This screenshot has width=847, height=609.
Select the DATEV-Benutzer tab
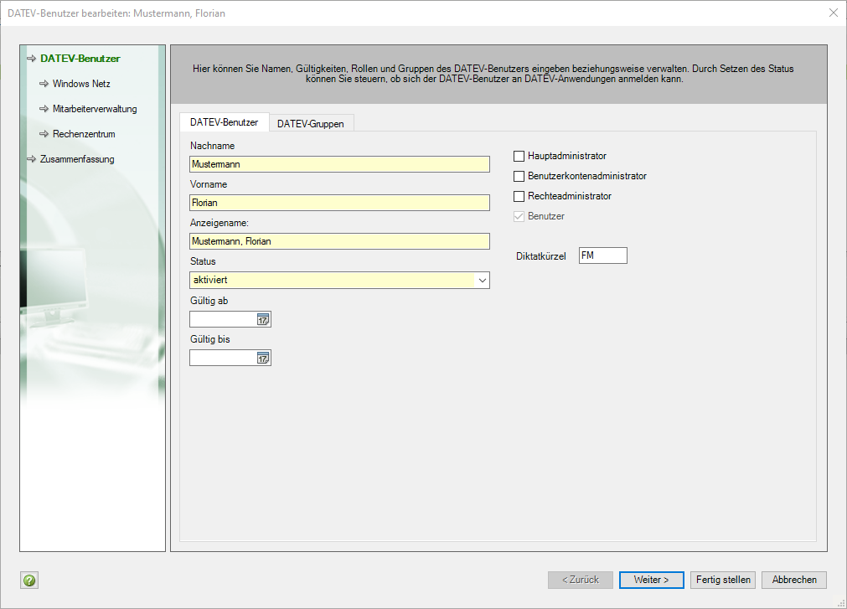(225, 122)
